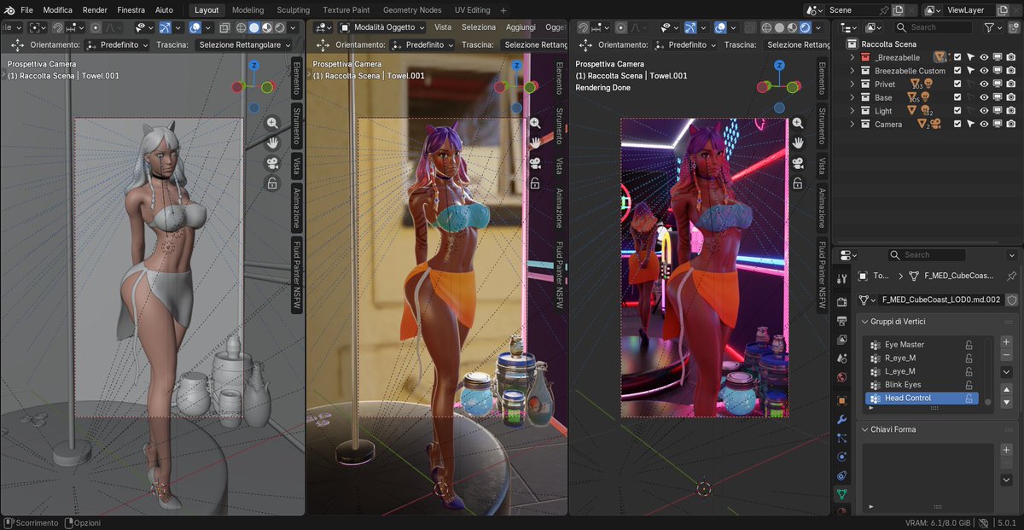This screenshot has height=530, width=1024.
Task: Click the pan hand icon in the middle viewport
Action: pos(535,143)
